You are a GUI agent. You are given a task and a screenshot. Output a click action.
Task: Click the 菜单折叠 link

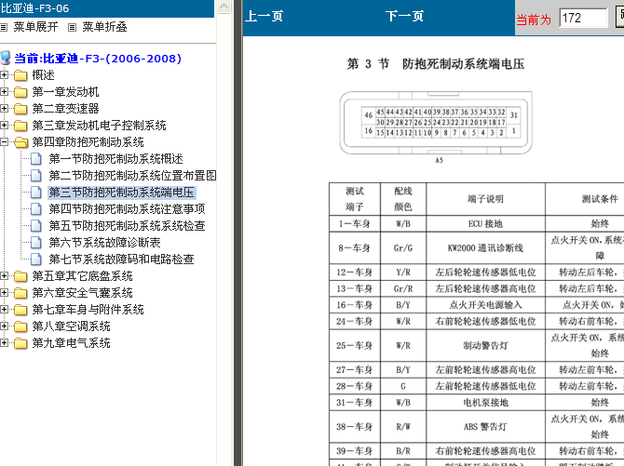click(x=104, y=27)
